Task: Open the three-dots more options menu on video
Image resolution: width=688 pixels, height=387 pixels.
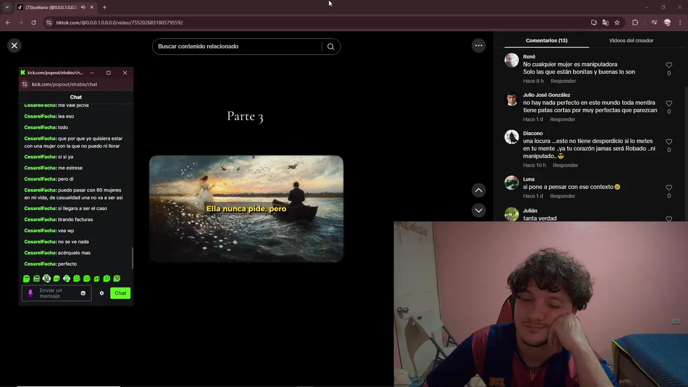Action: pyautogui.click(x=478, y=46)
